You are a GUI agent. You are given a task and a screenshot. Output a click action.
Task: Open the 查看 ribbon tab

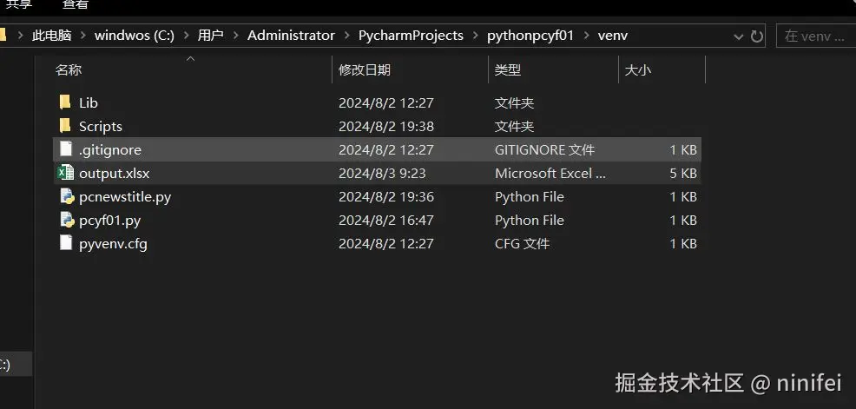(76, 4)
